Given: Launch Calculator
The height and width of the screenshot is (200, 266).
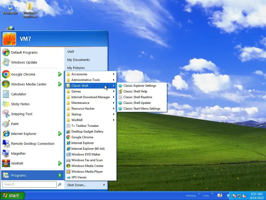Looking at the screenshot, I should pyautogui.click(x=32, y=94).
